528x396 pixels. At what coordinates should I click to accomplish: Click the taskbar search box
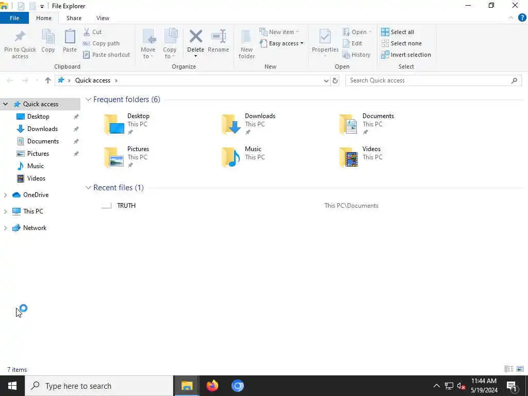[99, 386]
